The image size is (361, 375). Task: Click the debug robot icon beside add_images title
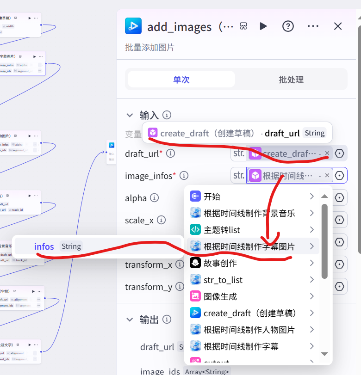click(243, 26)
